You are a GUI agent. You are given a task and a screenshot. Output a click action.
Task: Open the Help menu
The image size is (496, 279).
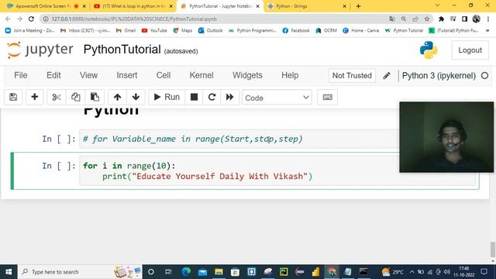click(x=290, y=75)
